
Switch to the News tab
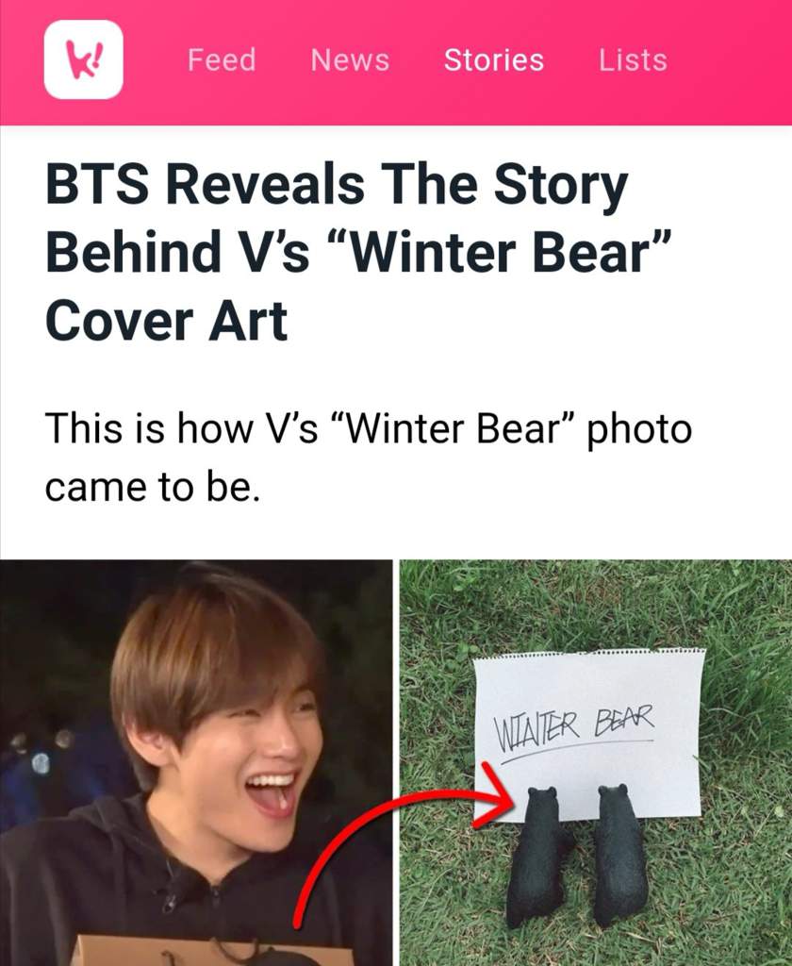pos(350,59)
